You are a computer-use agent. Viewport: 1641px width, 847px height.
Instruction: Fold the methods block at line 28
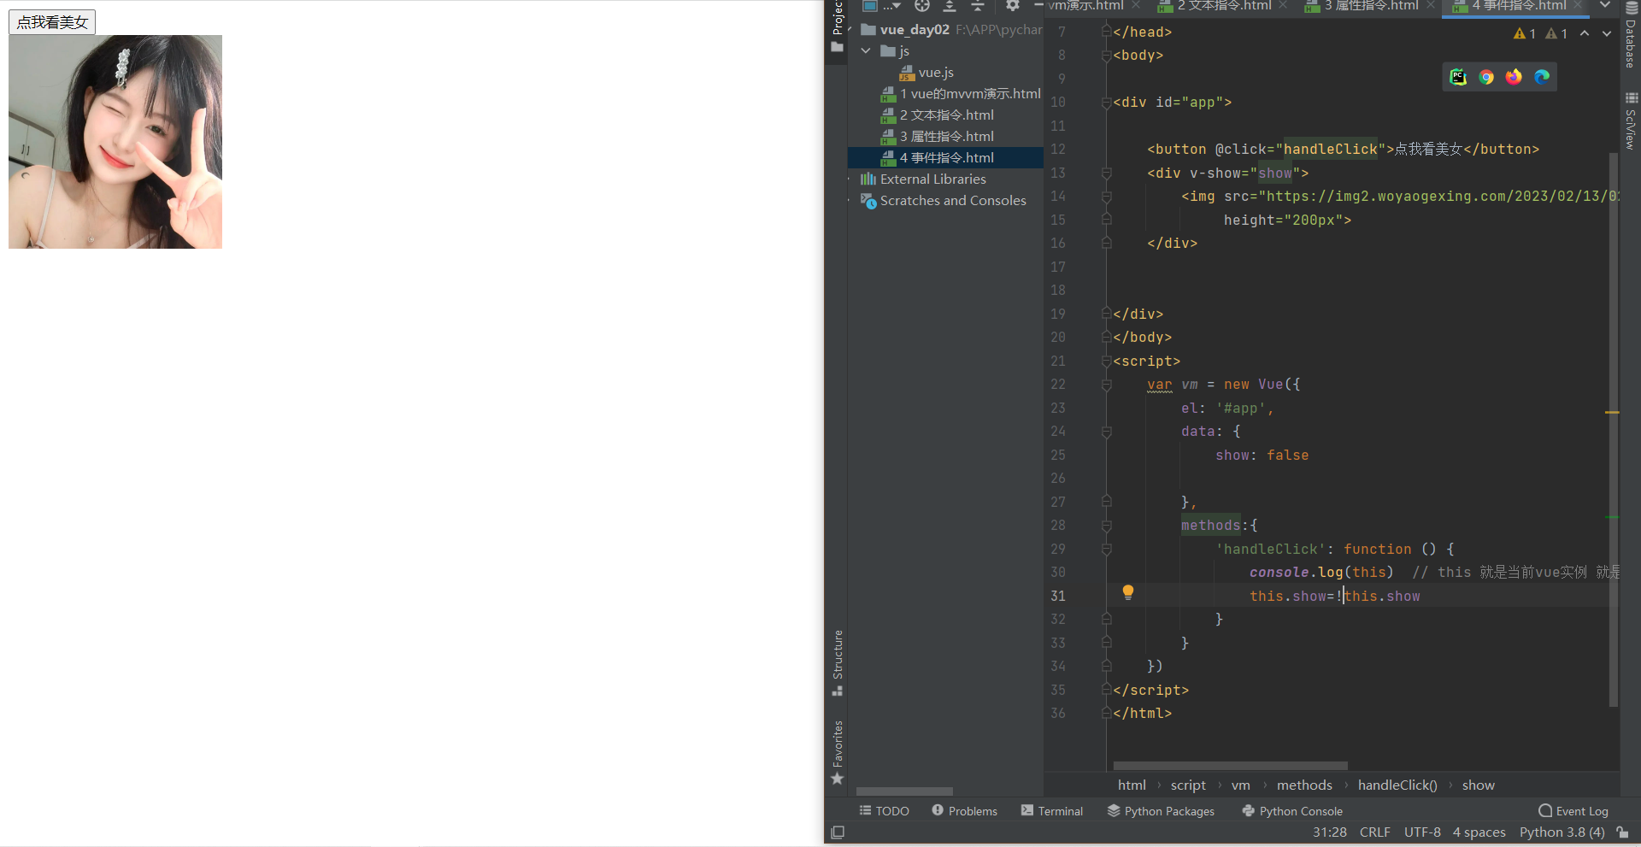coord(1107,526)
